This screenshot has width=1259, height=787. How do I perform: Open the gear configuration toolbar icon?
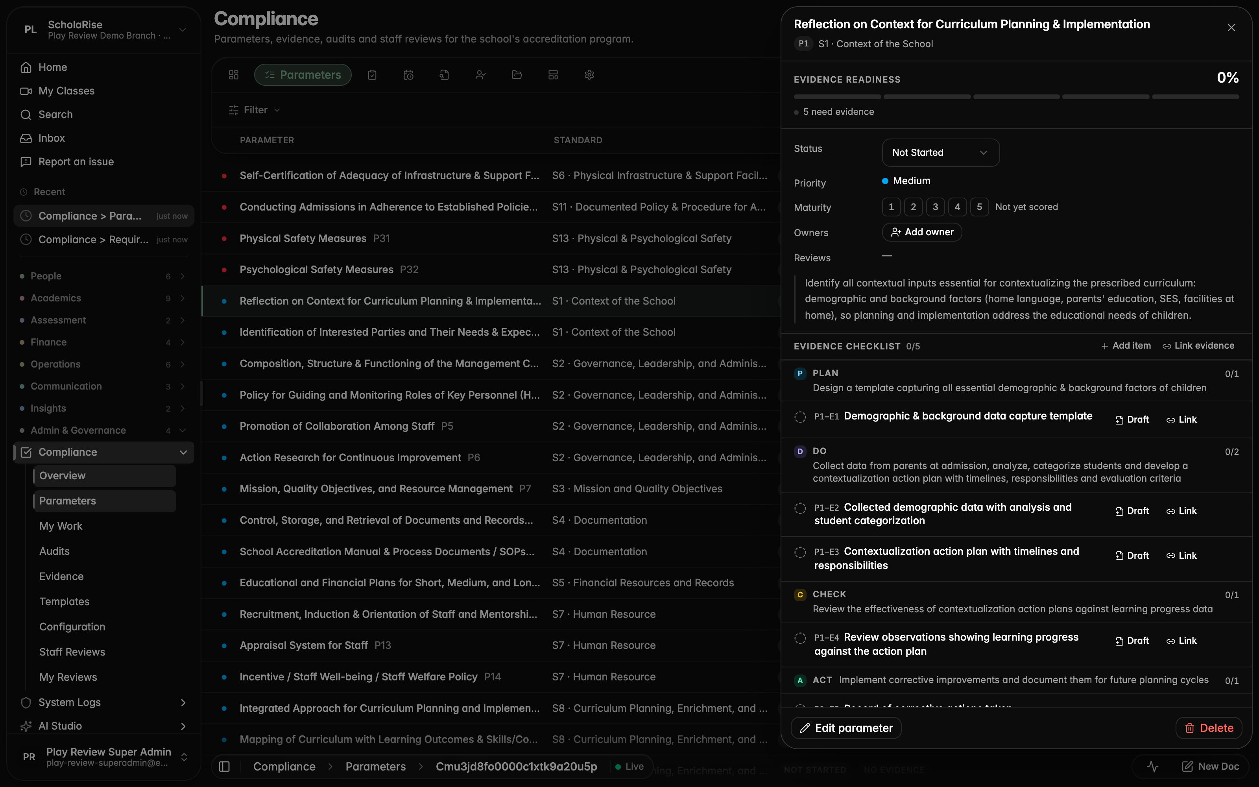click(x=589, y=75)
